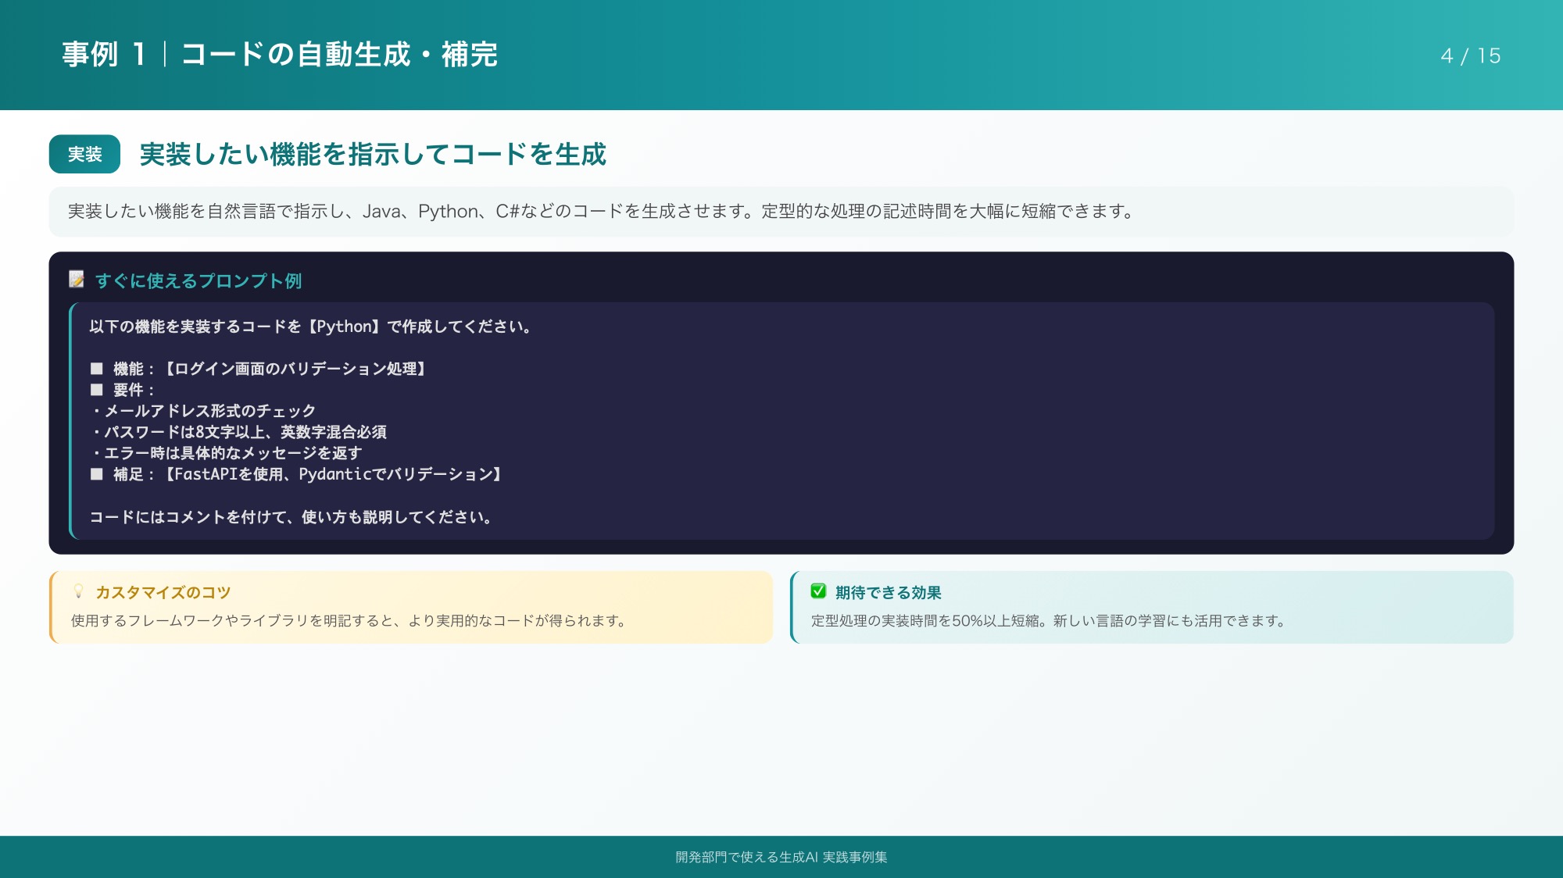Click the heading 実装したい機能を指示してコードを生成
The width and height of the screenshot is (1563, 878).
pyautogui.click(x=373, y=154)
